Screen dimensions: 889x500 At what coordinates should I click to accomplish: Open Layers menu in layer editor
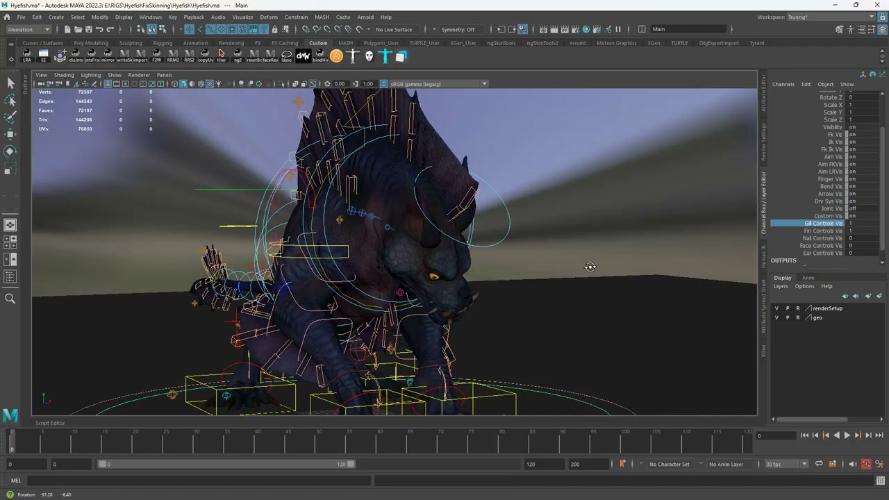point(781,286)
